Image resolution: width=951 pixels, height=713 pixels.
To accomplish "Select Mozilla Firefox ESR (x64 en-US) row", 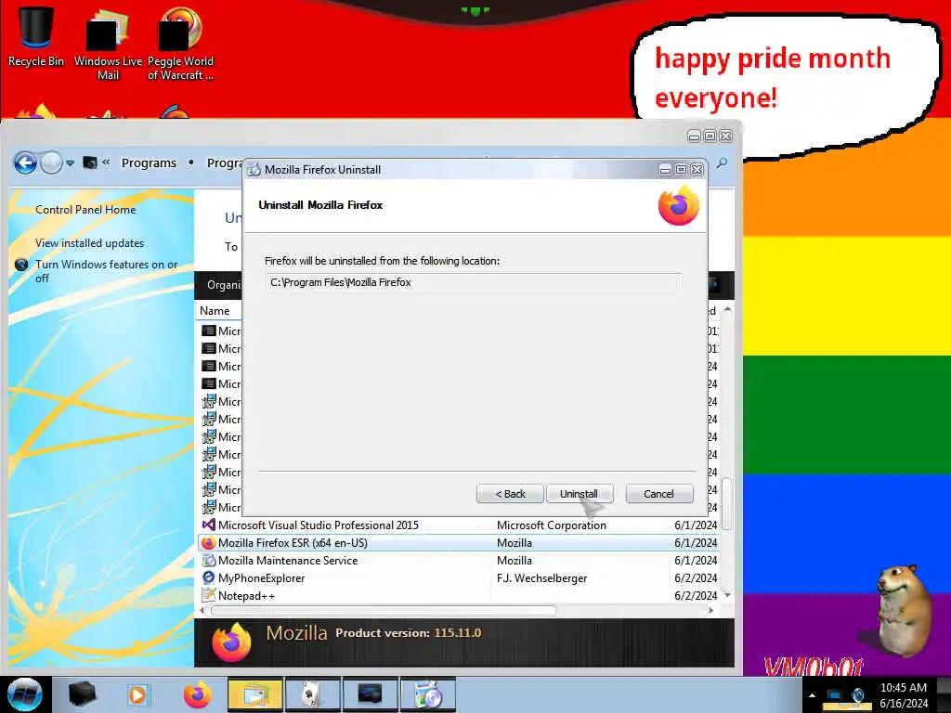I will [459, 542].
